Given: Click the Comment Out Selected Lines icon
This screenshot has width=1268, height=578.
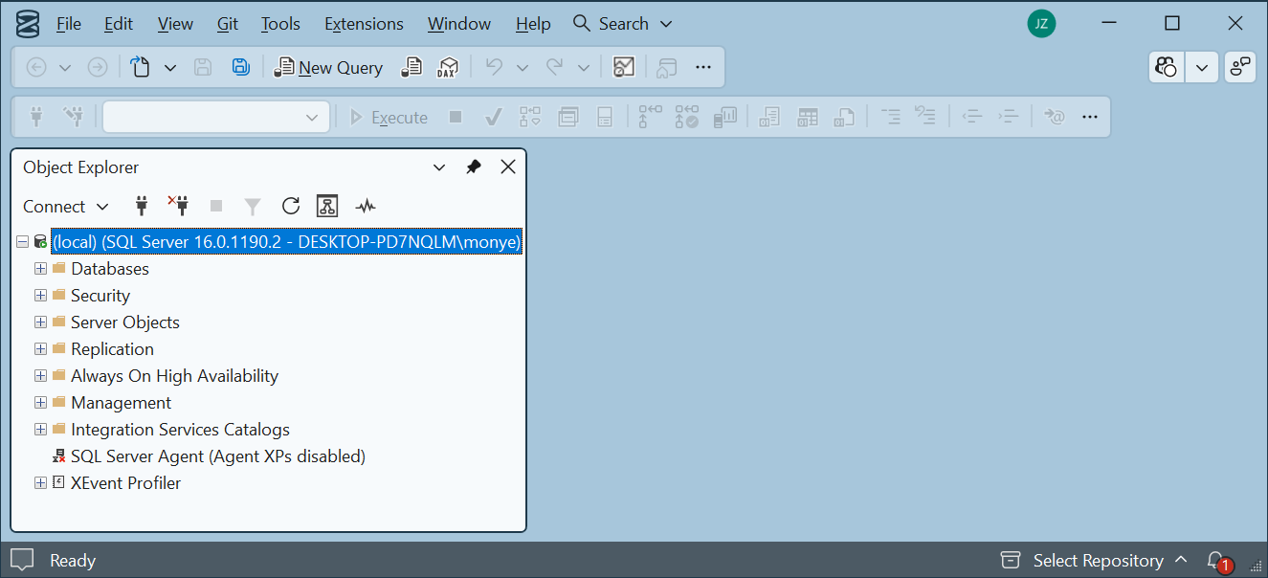Looking at the screenshot, I should pos(891,117).
